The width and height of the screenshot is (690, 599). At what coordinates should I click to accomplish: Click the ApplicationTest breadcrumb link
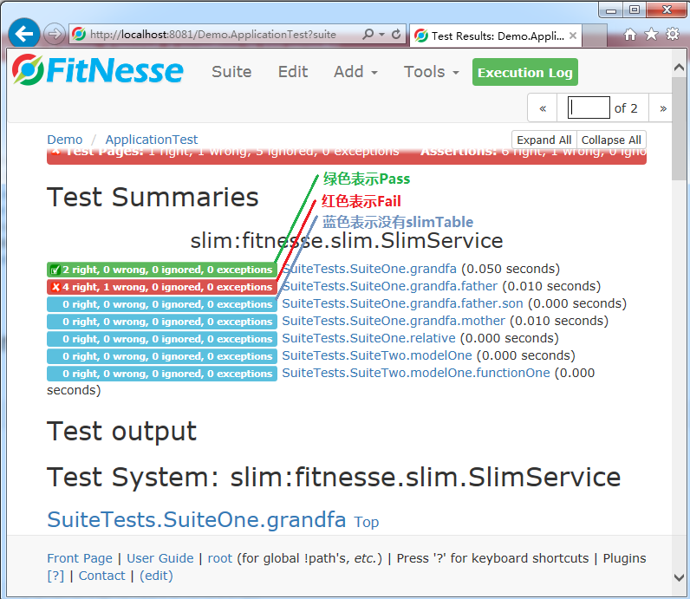tap(152, 140)
